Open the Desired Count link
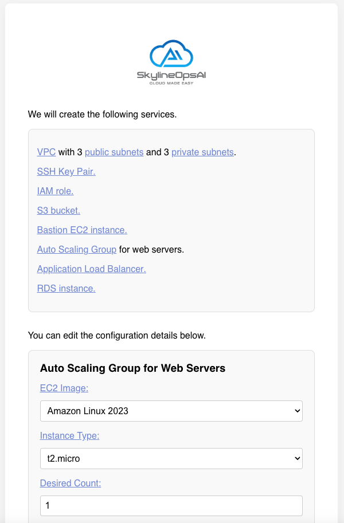This screenshot has height=523, width=344. click(70, 483)
